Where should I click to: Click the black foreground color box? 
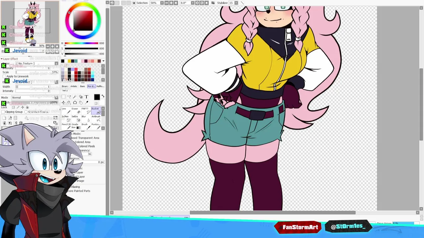point(97,97)
